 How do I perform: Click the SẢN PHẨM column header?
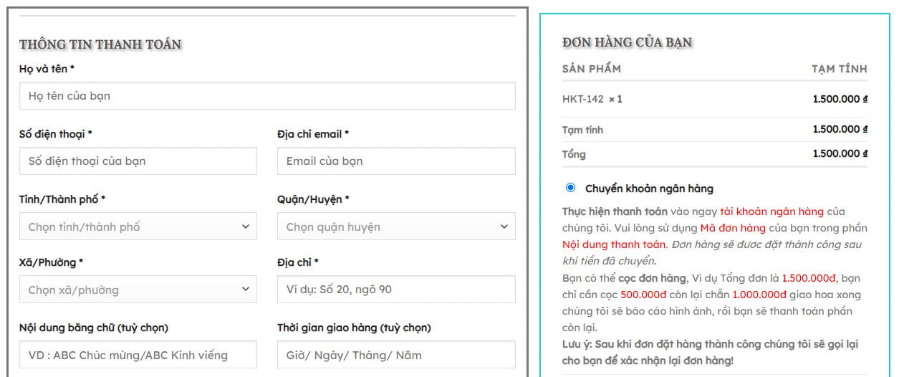(x=591, y=69)
